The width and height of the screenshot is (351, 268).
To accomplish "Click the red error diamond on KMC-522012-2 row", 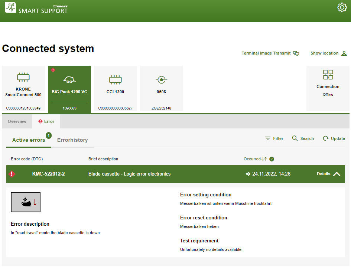I will tap(12, 174).
